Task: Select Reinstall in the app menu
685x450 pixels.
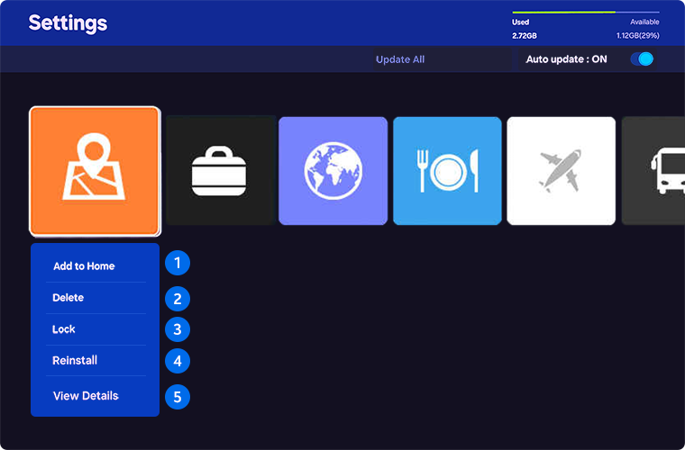Action: (x=75, y=361)
